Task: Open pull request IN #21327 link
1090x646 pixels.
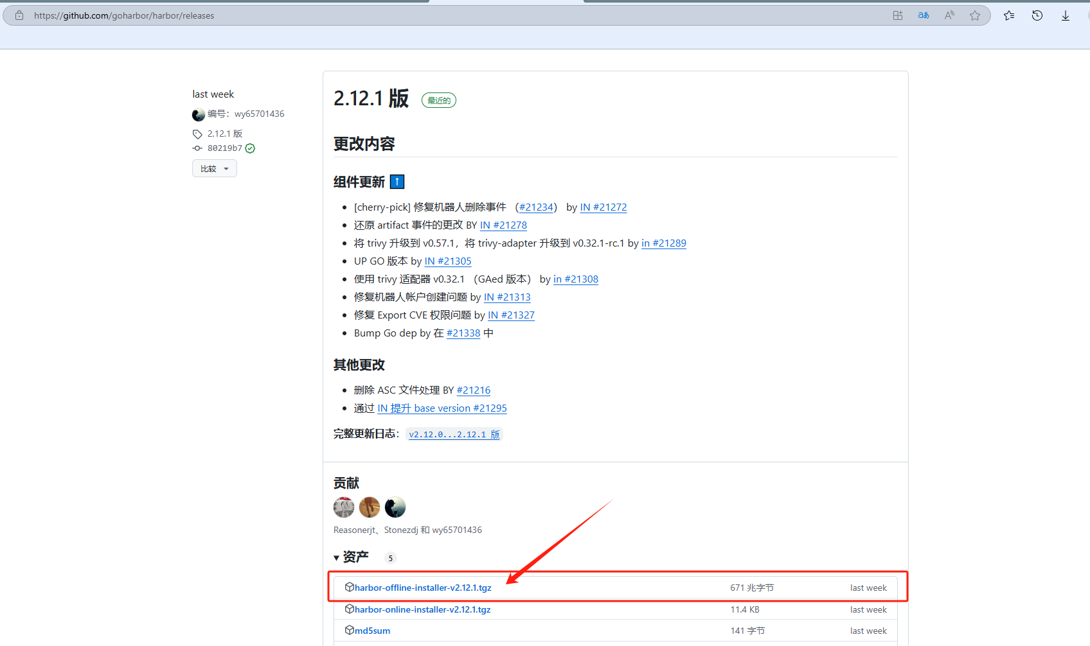Action: point(511,315)
